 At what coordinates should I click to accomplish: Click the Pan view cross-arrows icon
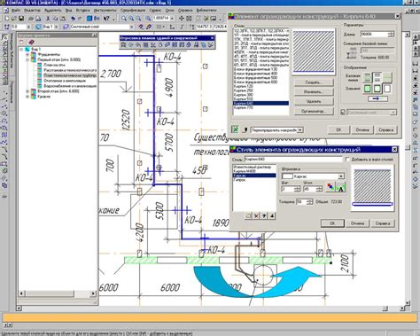182,19
